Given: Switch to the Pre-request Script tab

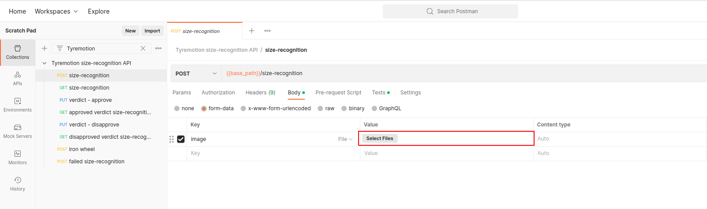Looking at the screenshot, I should [338, 93].
